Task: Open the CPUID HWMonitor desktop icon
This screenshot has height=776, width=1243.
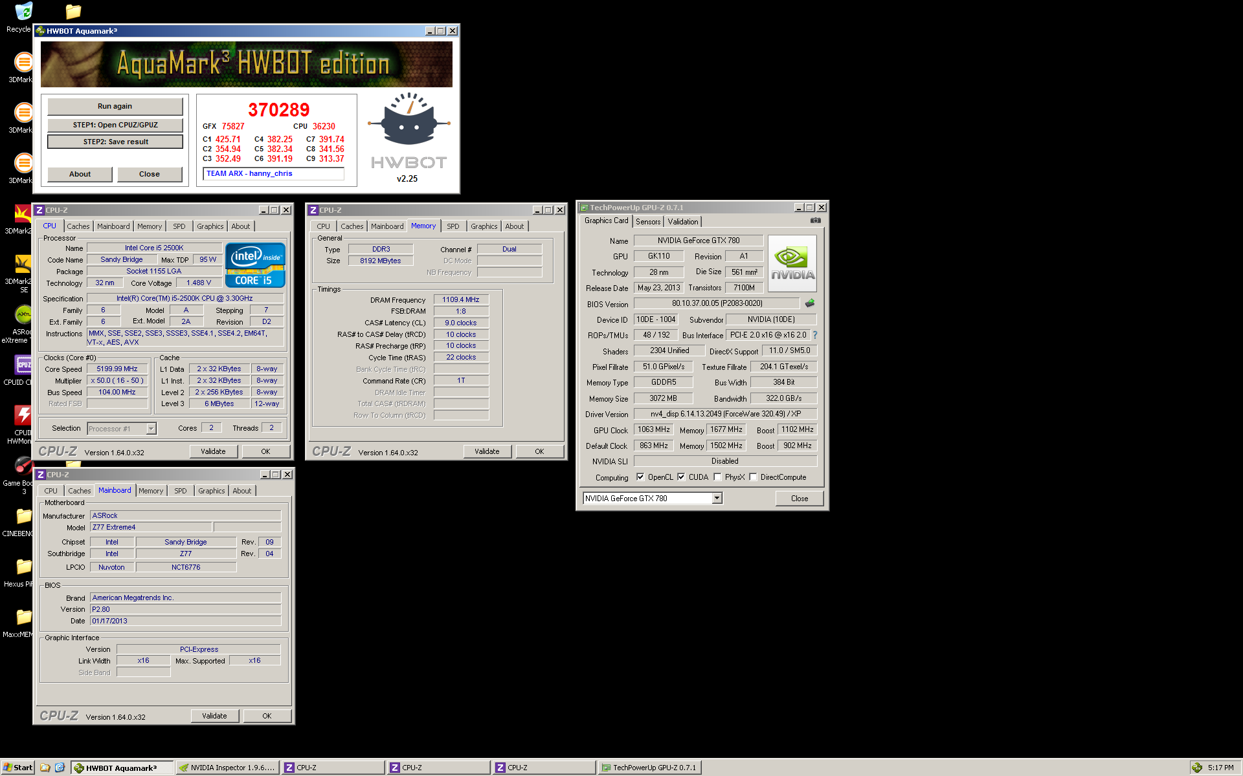Action: point(23,415)
